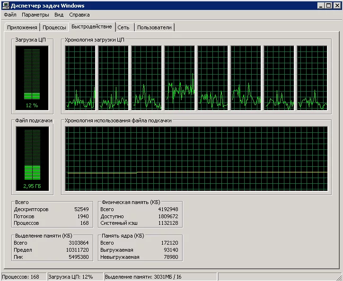Open the Вид menu
Image resolution: width=343 pixels, height=281 pixels.
click(x=59, y=15)
